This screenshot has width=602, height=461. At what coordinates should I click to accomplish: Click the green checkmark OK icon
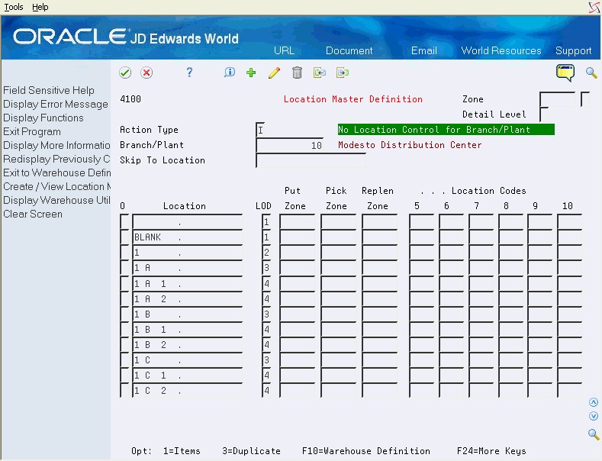(x=125, y=73)
